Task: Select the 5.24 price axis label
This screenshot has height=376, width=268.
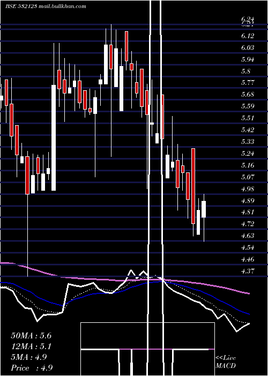Action: tap(248, 153)
